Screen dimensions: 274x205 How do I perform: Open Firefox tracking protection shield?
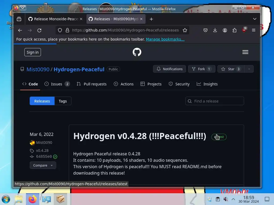60,30
